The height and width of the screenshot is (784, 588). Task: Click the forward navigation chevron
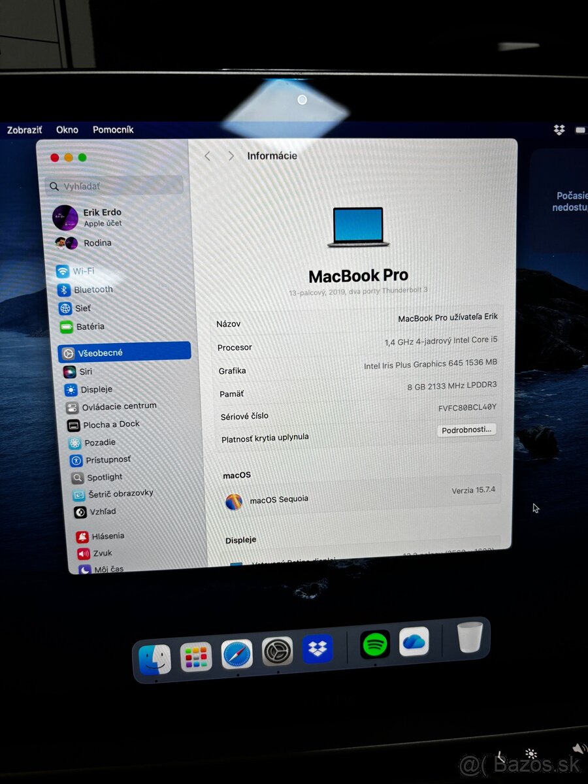pos(231,155)
